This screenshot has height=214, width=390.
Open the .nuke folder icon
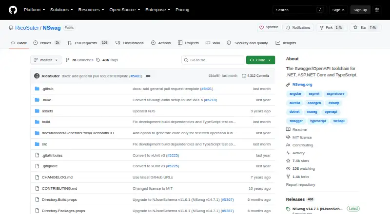(x=37, y=100)
